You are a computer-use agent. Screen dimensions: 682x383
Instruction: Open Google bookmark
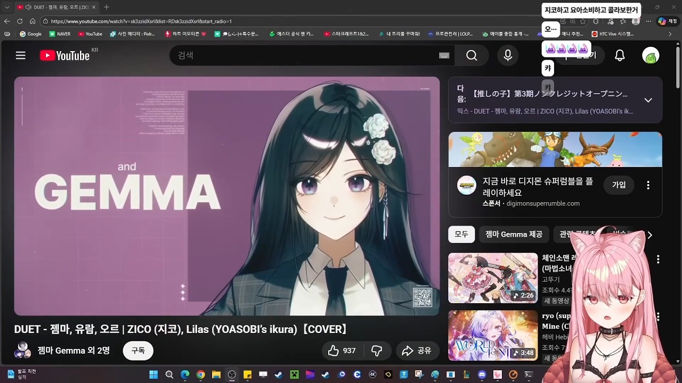[x=30, y=34]
